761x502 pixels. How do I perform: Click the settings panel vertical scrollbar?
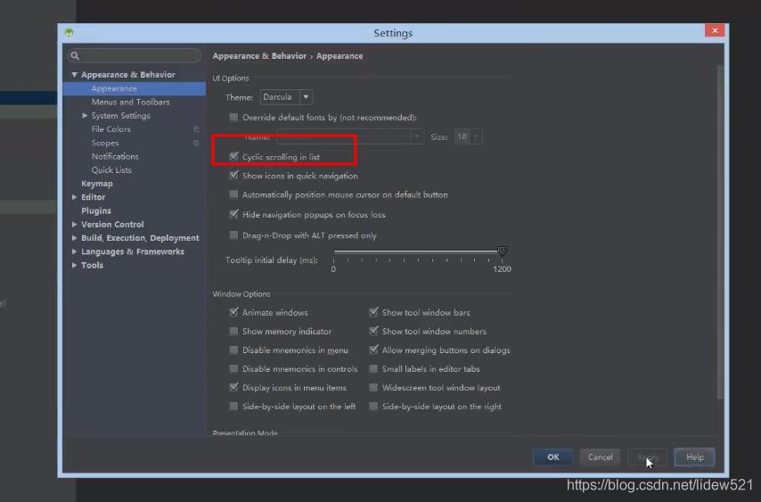tap(720, 232)
